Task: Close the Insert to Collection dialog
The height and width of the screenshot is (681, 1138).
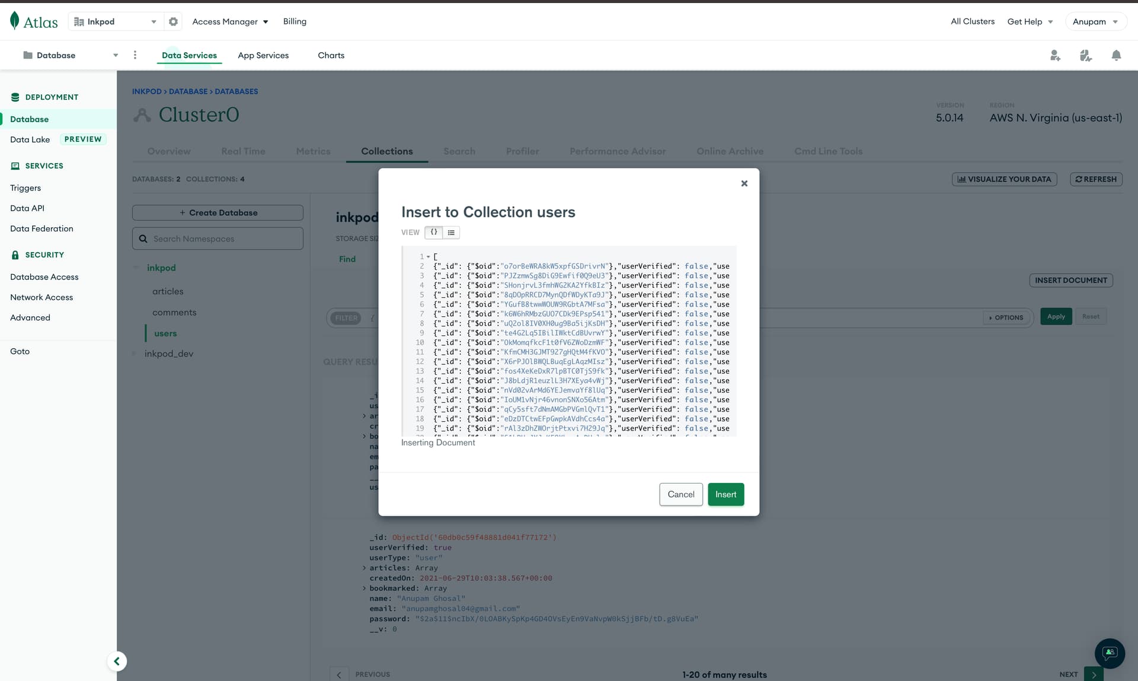Action: [x=744, y=183]
